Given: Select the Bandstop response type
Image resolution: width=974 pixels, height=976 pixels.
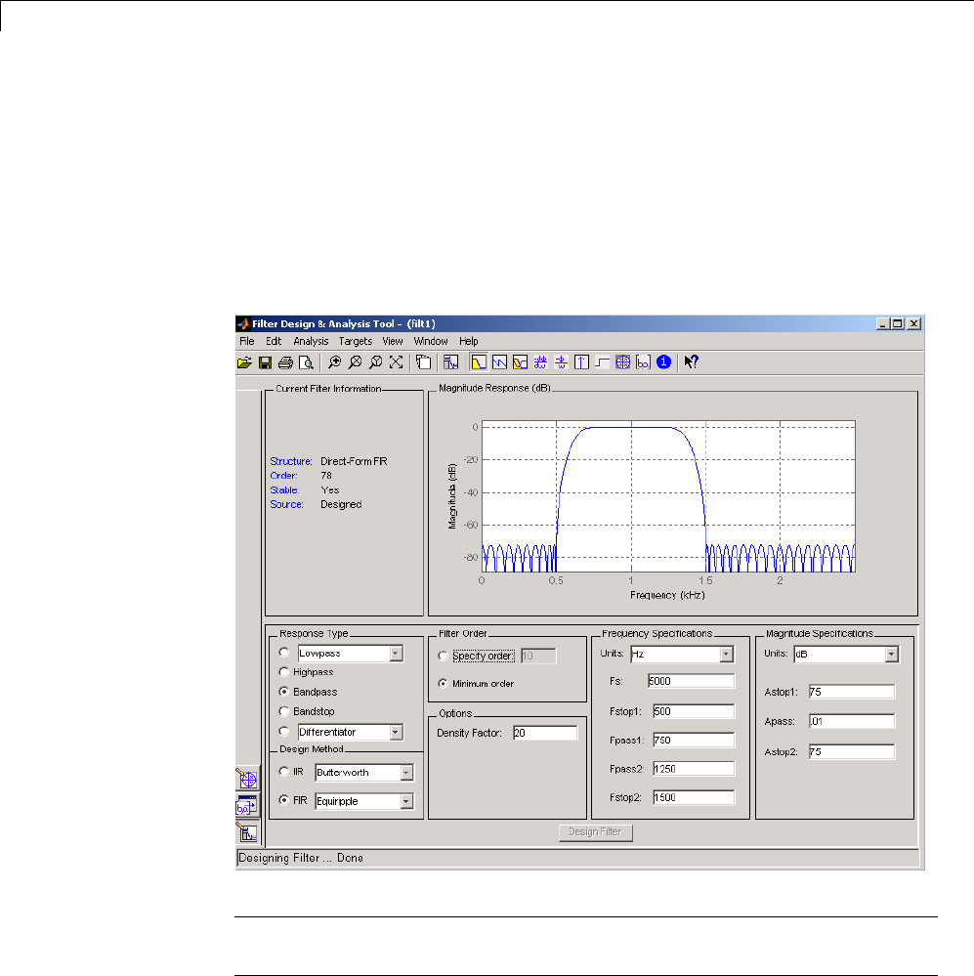Looking at the screenshot, I should click(284, 711).
